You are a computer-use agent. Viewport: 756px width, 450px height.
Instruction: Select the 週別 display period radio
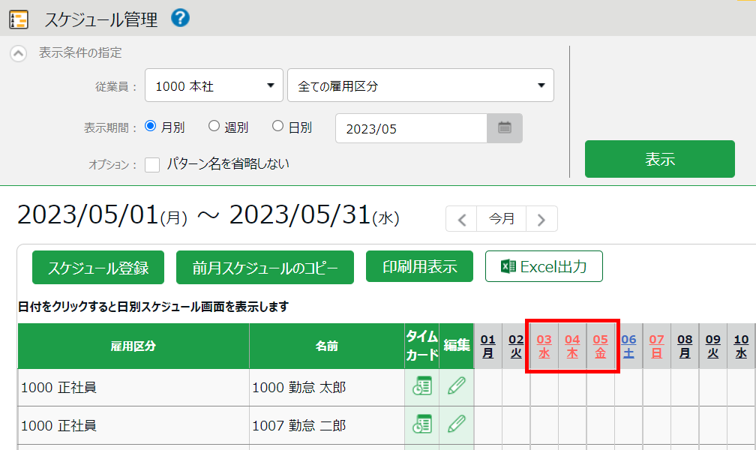coord(214,127)
